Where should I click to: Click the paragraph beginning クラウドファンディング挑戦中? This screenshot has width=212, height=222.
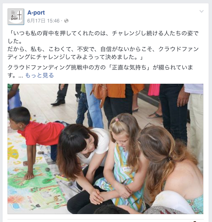(x=100, y=71)
